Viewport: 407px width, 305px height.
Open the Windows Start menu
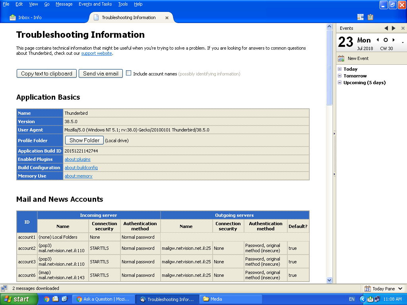point(19,299)
